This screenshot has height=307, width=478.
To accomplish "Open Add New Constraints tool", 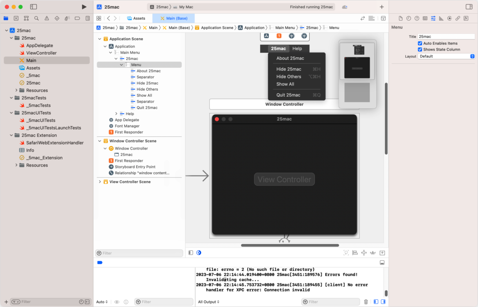I will [364, 252].
